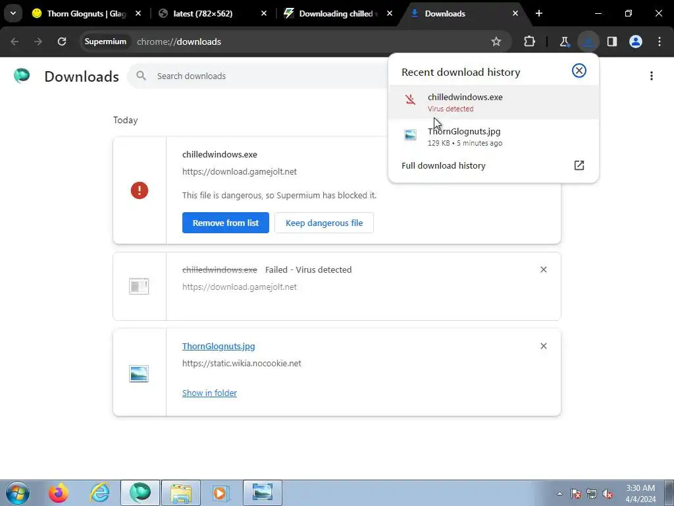Screen dimensions: 674x506
Task: Open the ThornGlognuts.jpg file link
Action: click(x=219, y=347)
